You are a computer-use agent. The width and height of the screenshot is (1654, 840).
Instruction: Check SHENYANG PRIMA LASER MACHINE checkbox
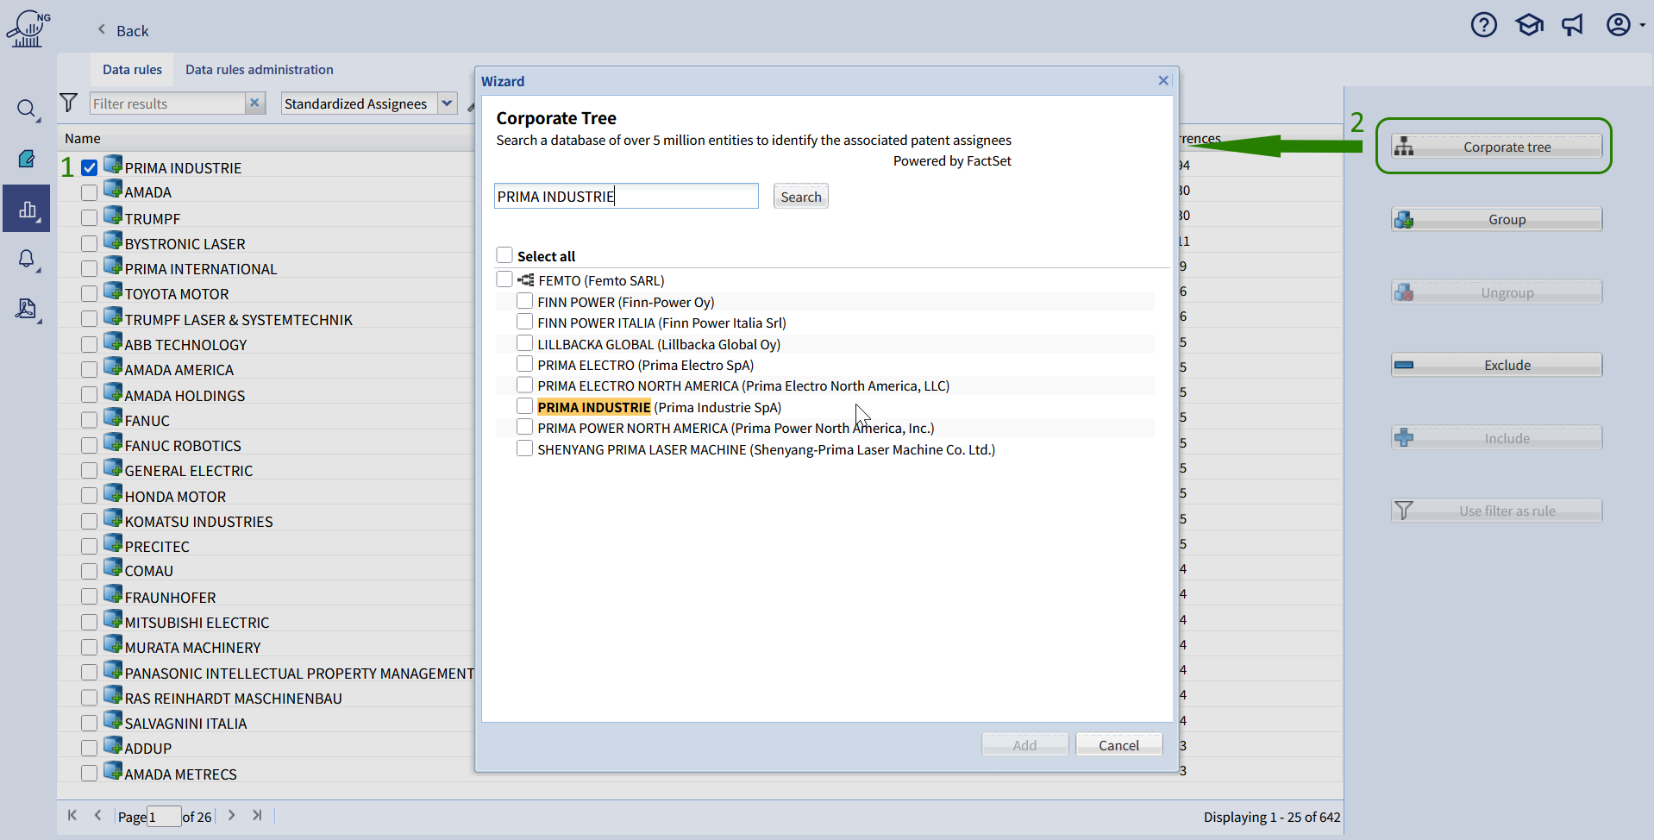(524, 448)
